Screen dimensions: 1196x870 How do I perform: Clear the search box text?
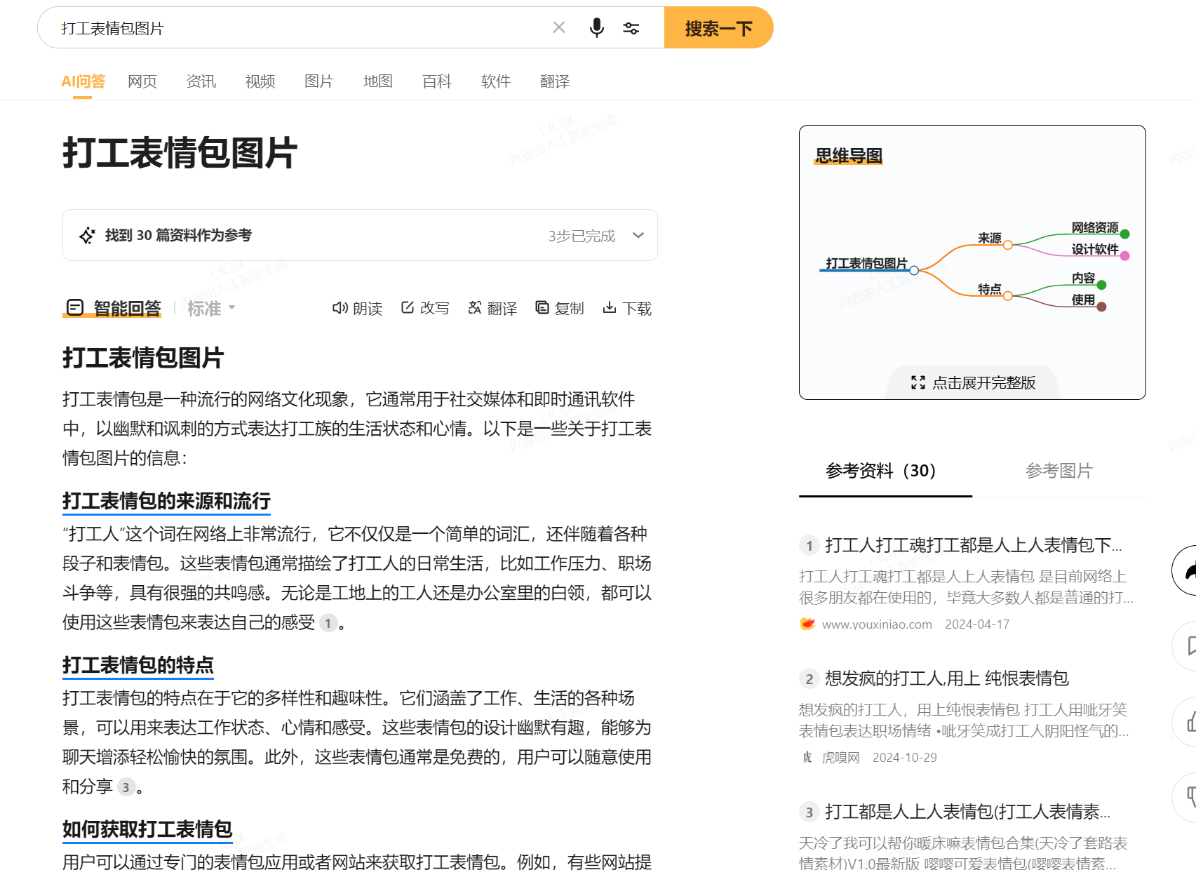[x=559, y=27]
